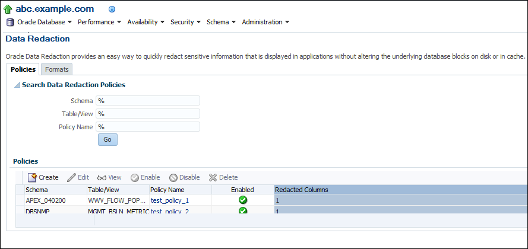
Task: Sort by the Schema column header
Action: pos(56,190)
